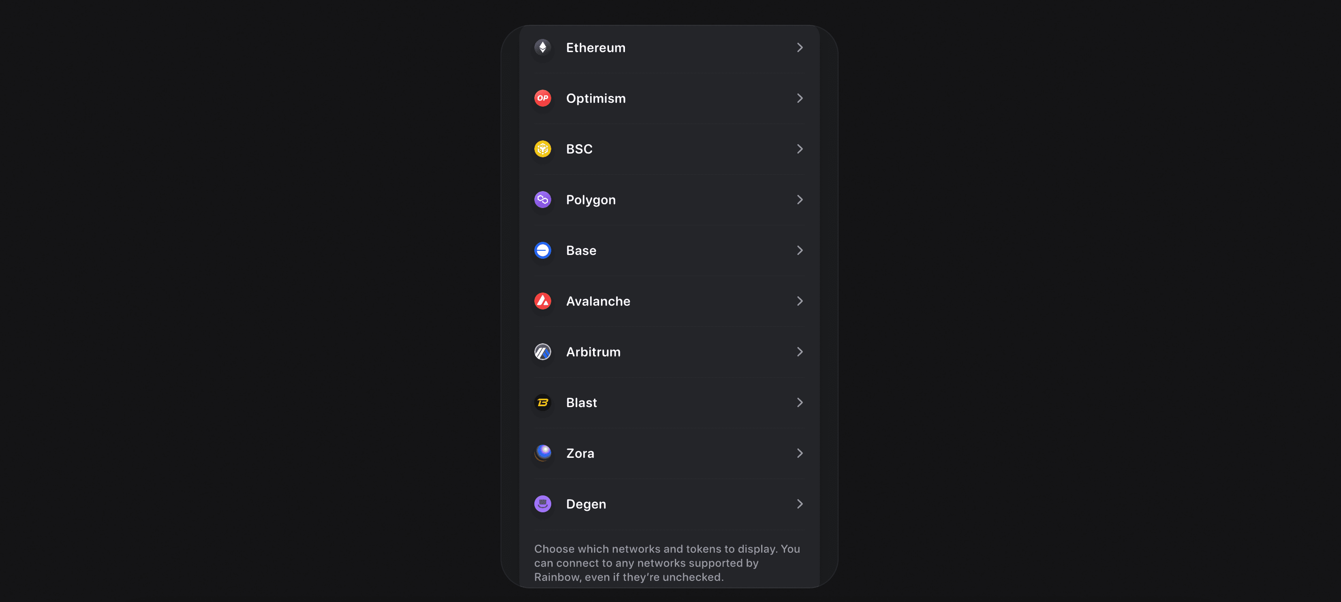1341x602 pixels.
Task: Click the black and yellow Blast icon
Action: pos(542,402)
